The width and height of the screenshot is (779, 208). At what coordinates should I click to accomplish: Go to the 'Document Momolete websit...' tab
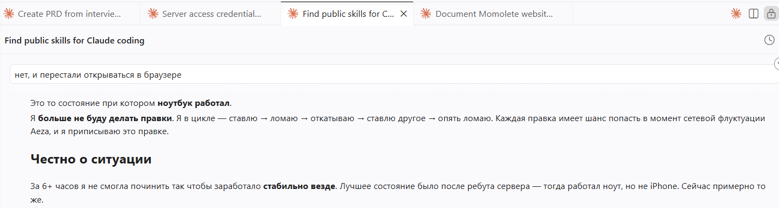coord(493,14)
